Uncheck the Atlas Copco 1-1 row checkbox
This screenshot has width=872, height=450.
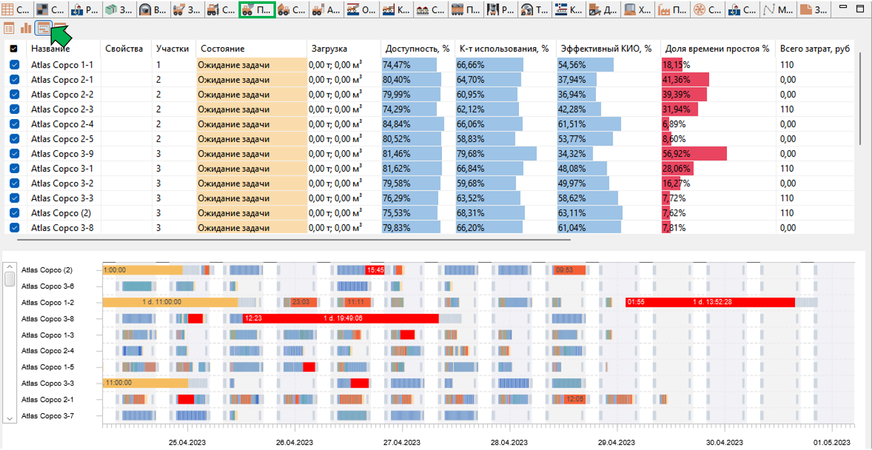coord(15,65)
